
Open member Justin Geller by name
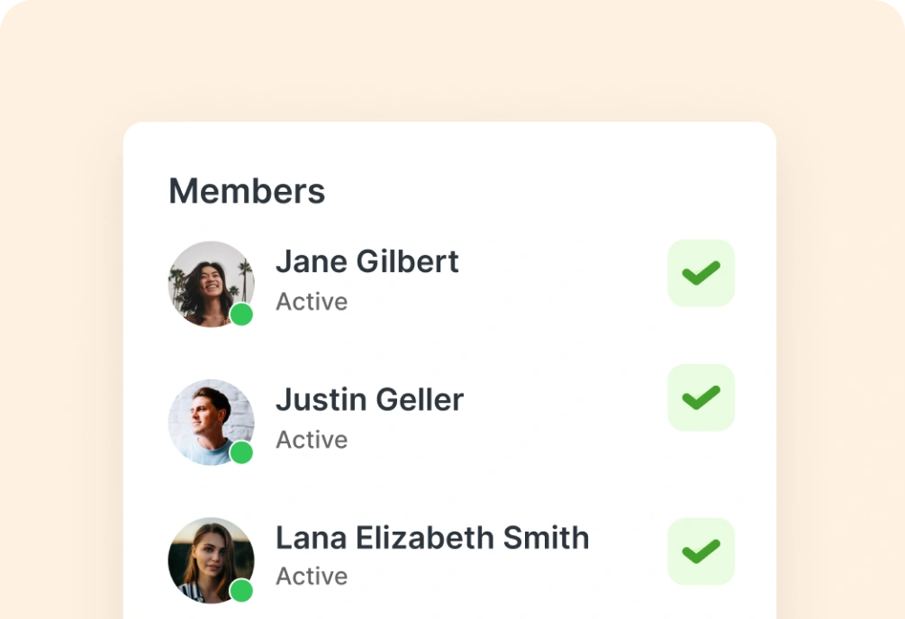(369, 399)
